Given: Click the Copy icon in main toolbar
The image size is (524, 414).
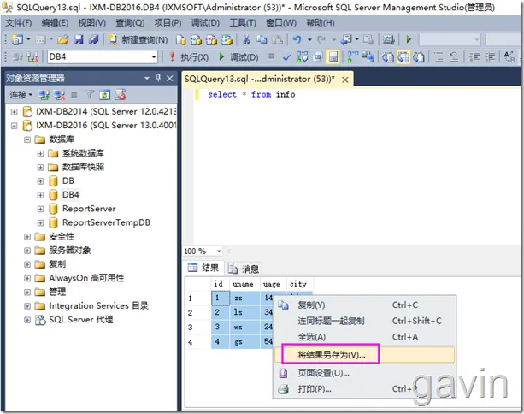Looking at the screenshot, I should (262, 40).
